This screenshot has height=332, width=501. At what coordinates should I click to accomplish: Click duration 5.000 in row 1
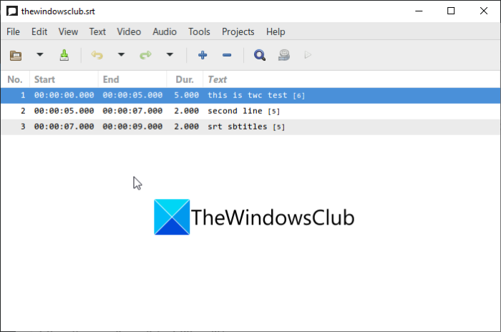pyautogui.click(x=186, y=95)
